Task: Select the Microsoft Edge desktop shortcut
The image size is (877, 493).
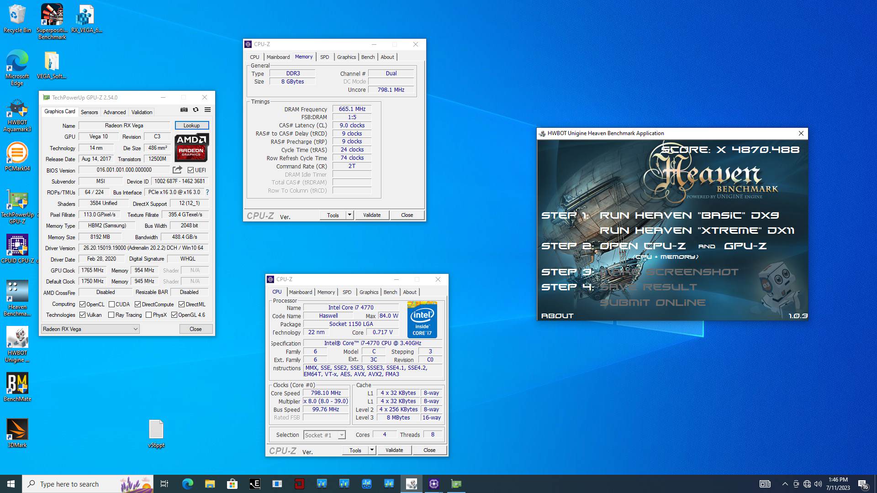Action: 17,68
